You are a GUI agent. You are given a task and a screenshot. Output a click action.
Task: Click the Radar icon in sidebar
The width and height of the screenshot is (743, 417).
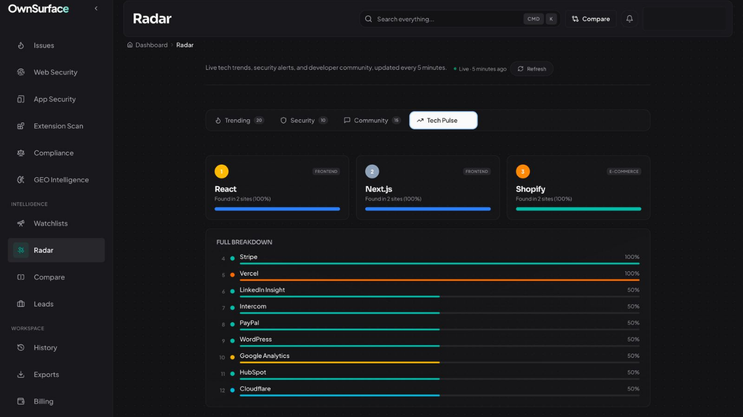pos(21,250)
